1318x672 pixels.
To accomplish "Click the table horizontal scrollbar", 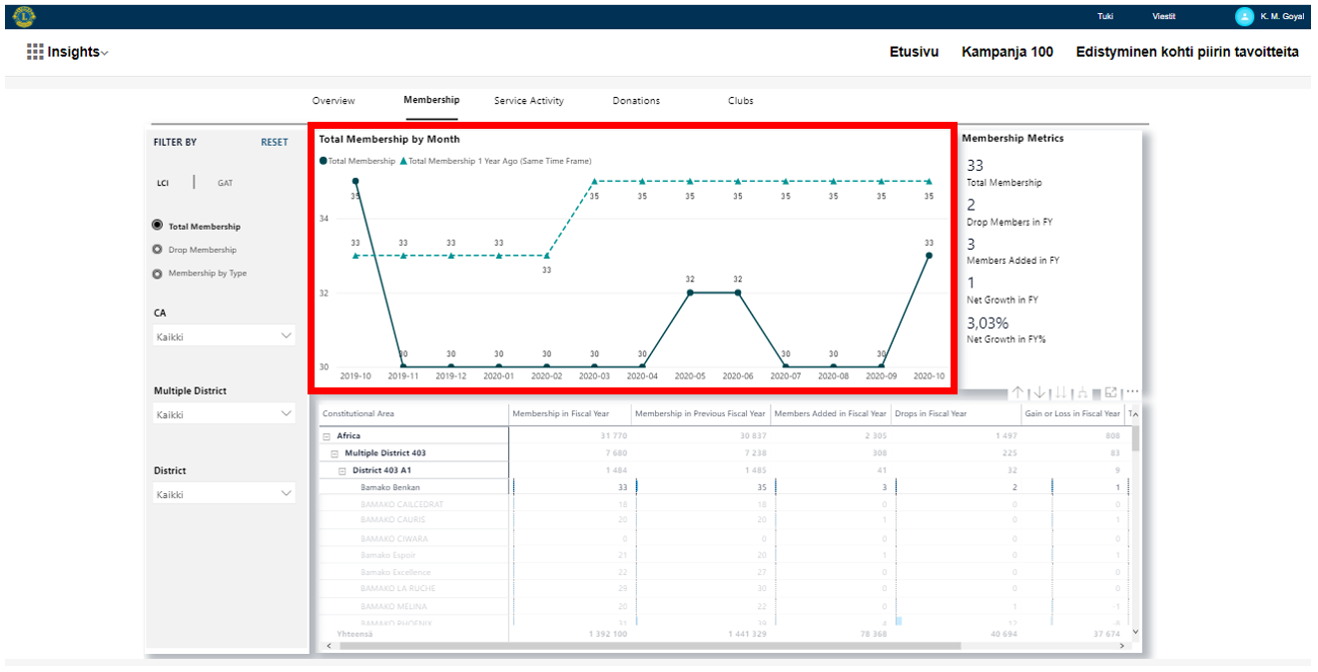I will pyautogui.click(x=649, y=646).
